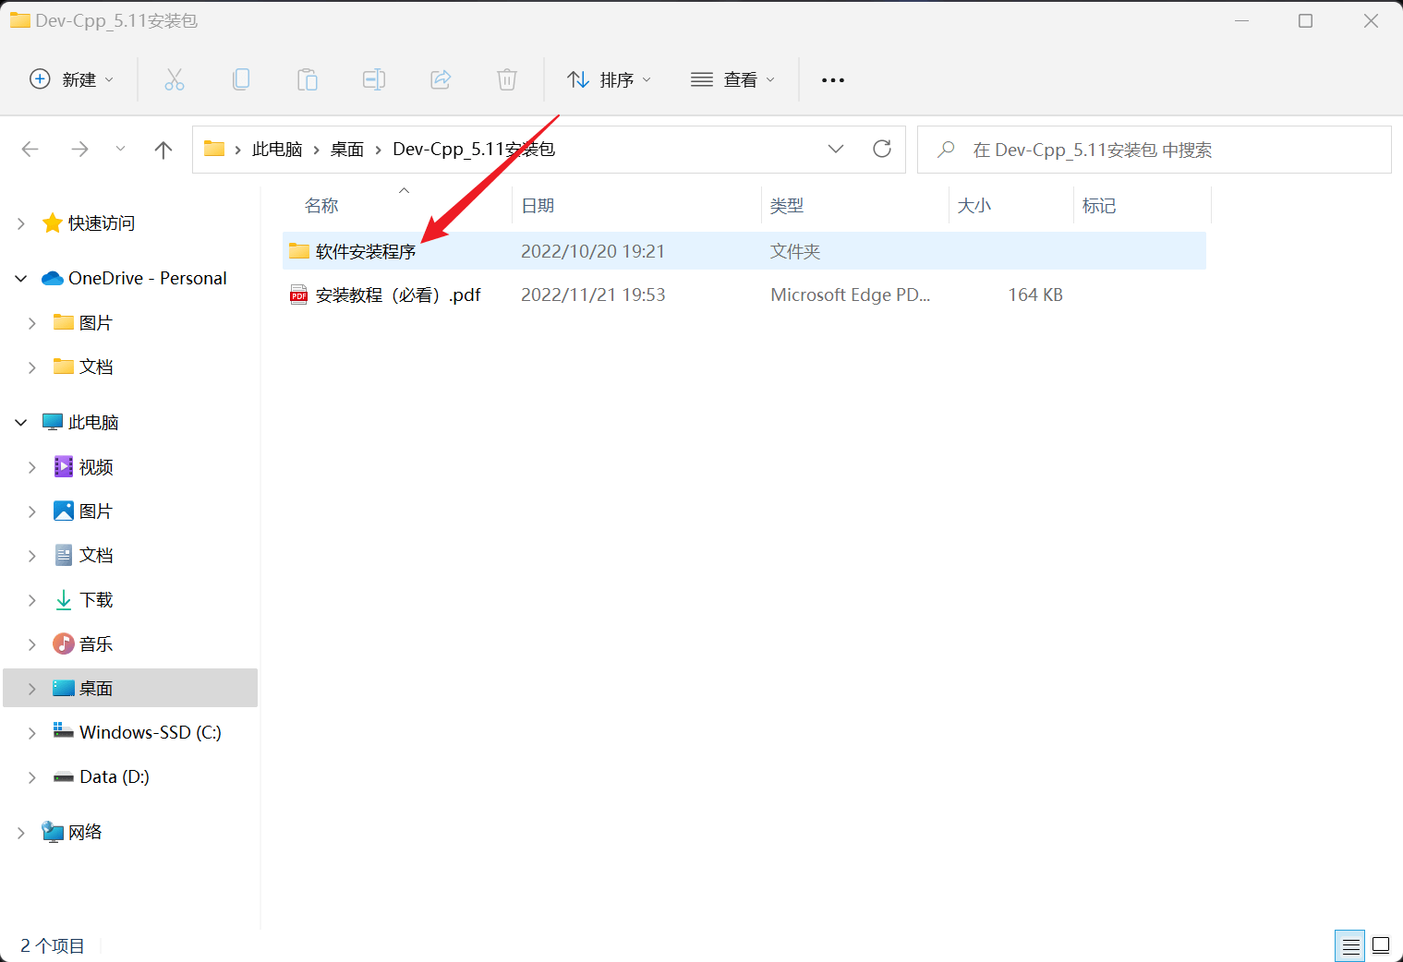Viewport: 1403px width, 962px height.
Task: Click the Microsoft Edge PD... type cell
Action: click(850, 295)
